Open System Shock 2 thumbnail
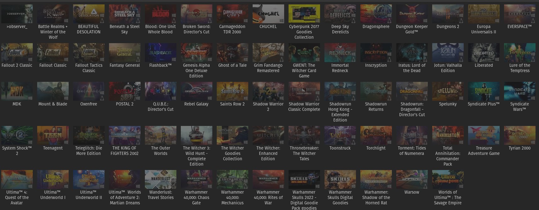Viewport: 539px width, 210px height. [x=17, y=135]
